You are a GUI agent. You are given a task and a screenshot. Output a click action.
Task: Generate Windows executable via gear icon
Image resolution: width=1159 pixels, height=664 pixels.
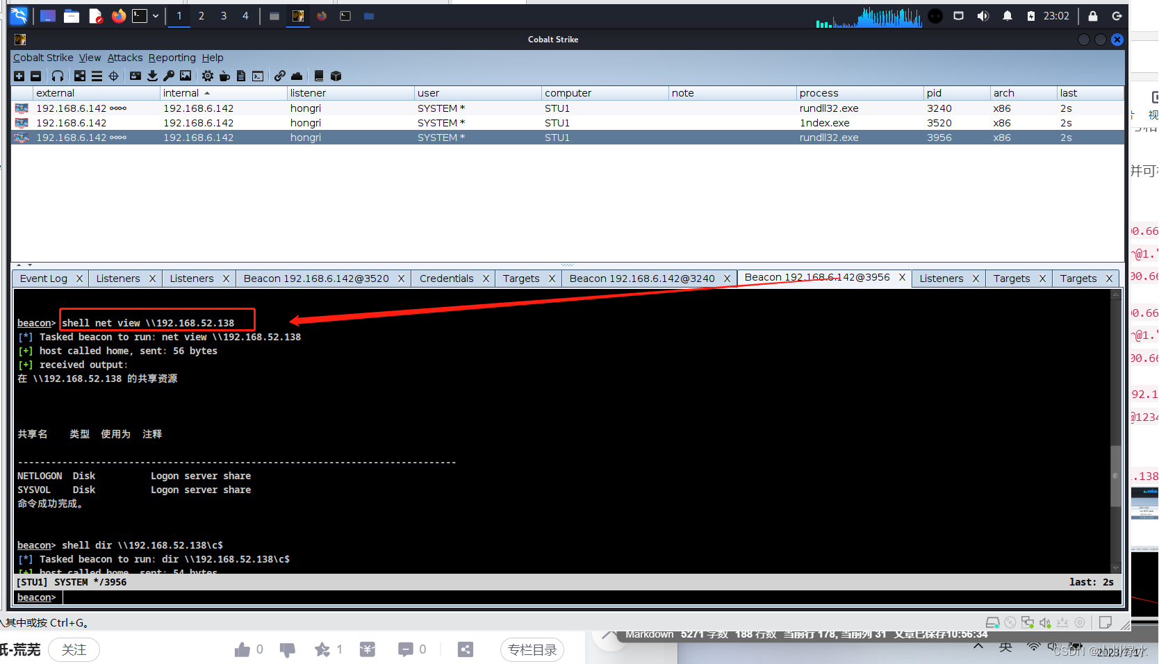[x=208, y=76]
